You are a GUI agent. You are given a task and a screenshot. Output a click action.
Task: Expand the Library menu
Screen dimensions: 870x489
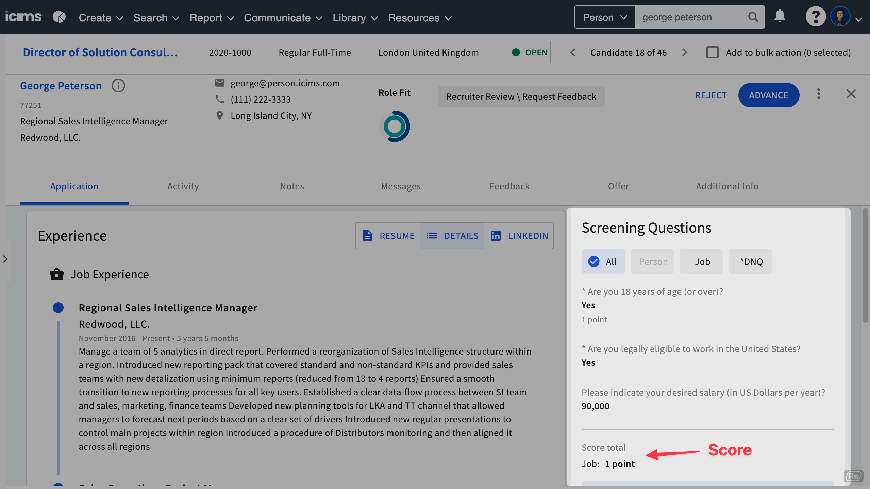coord(355,18)
